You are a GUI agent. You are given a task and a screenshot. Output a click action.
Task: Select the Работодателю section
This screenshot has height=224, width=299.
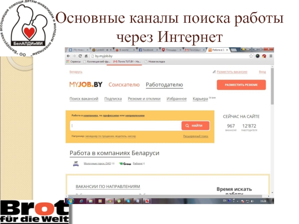pos(164,85)
